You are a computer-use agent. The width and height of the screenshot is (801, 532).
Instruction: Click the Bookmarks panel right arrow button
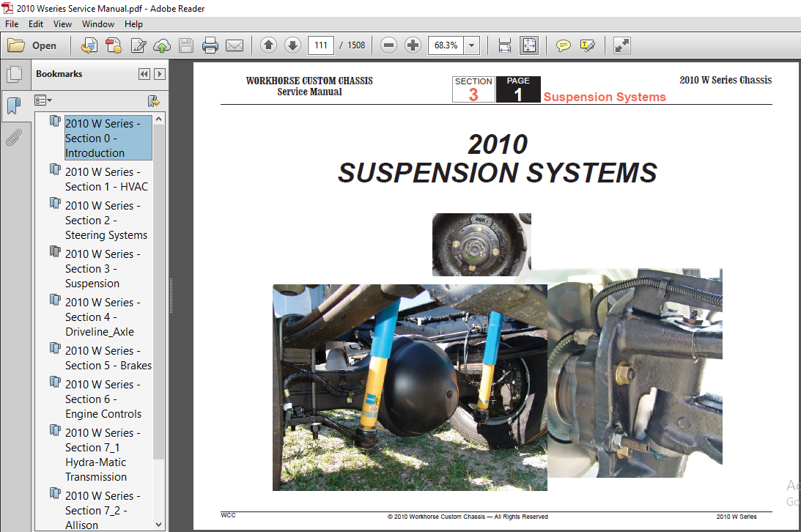(160, 74)
